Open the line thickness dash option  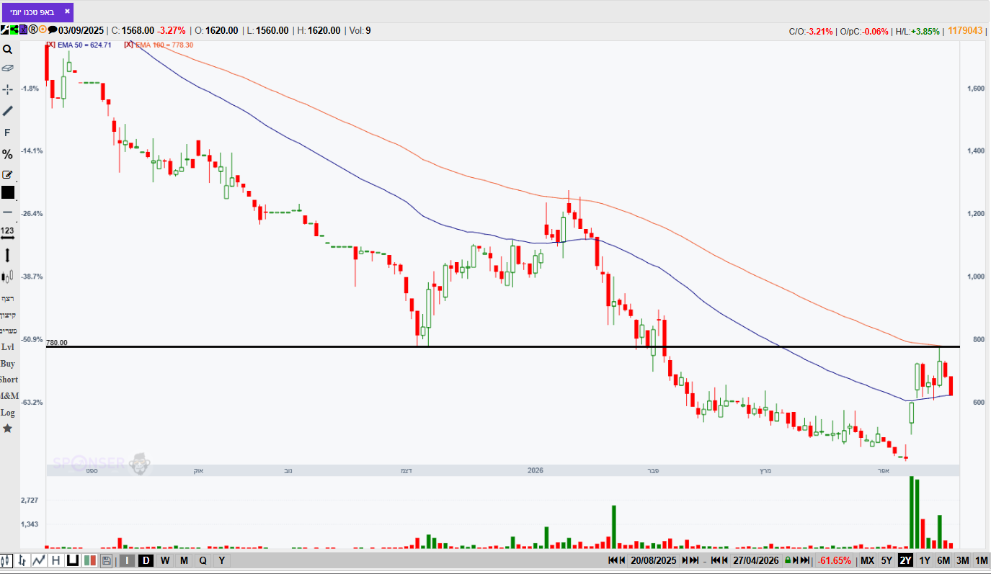coord(7,212)
